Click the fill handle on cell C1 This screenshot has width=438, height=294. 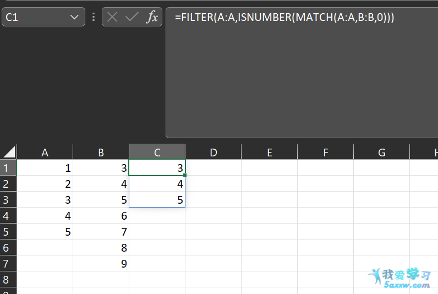pos(185,175)
